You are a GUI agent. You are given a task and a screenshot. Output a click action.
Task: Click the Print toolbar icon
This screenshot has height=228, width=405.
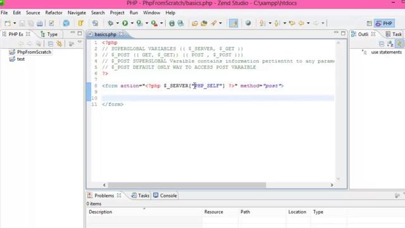(39, 23)
